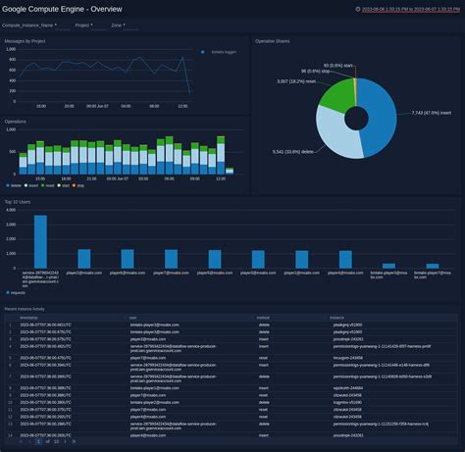Select the '7,743 (47.0%) insert' label

[432, 113]
